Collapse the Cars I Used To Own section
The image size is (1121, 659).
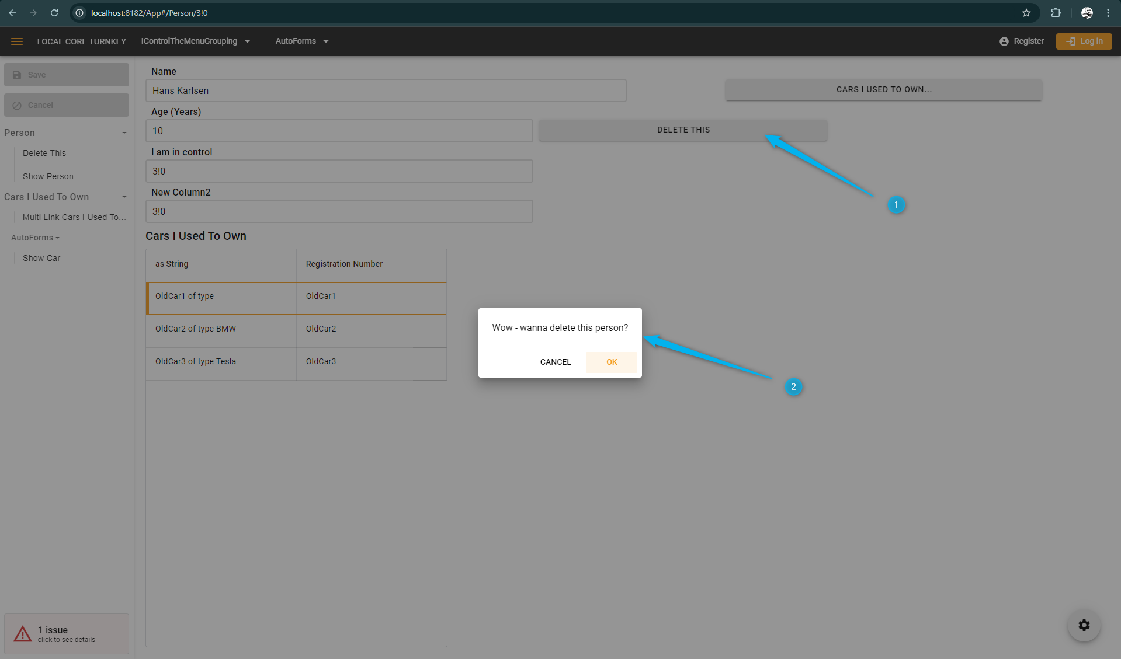(x=124, y=197)
